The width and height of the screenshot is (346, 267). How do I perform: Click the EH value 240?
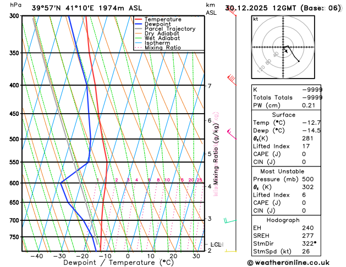point(308,228)
